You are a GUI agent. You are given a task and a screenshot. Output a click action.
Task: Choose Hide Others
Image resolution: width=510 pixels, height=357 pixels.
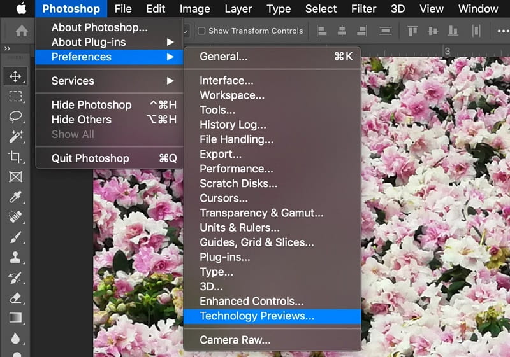(109, 120)
